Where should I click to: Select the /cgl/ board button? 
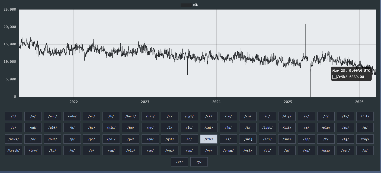pos(189,116)
